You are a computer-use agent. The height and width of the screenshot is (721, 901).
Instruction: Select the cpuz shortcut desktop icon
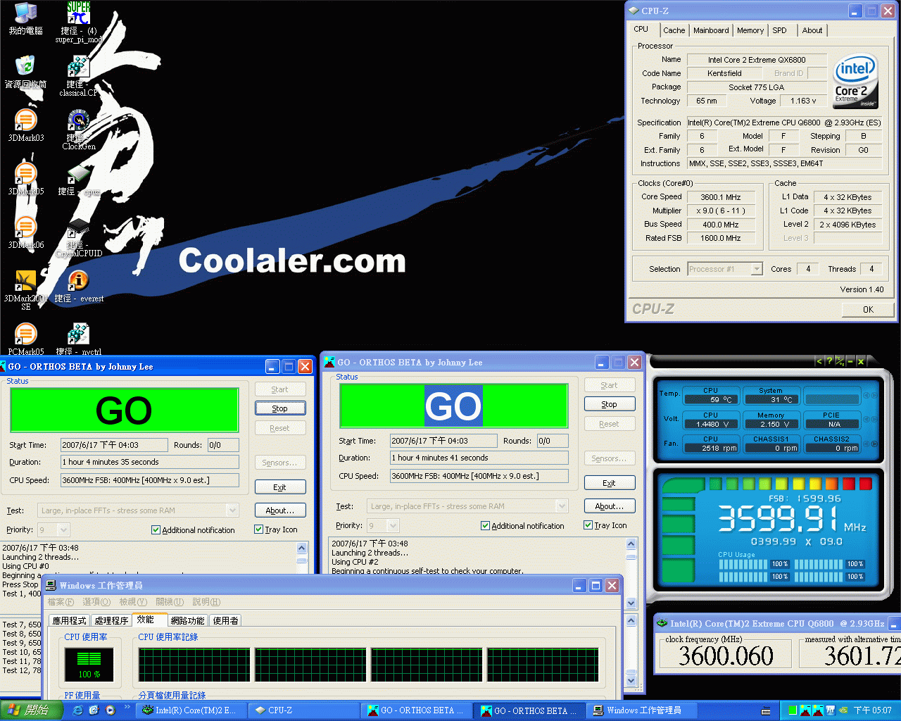tap(78, 180)
